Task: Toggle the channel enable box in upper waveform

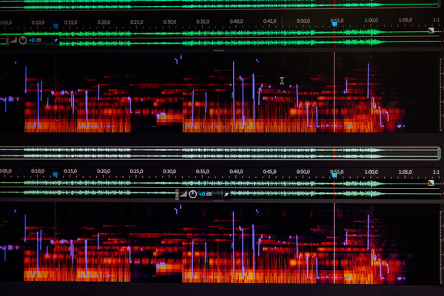Action: pyautogui.click(x=431, y=30)
